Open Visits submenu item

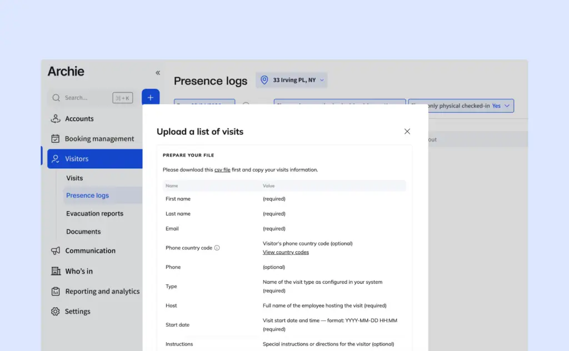(74, 178)
